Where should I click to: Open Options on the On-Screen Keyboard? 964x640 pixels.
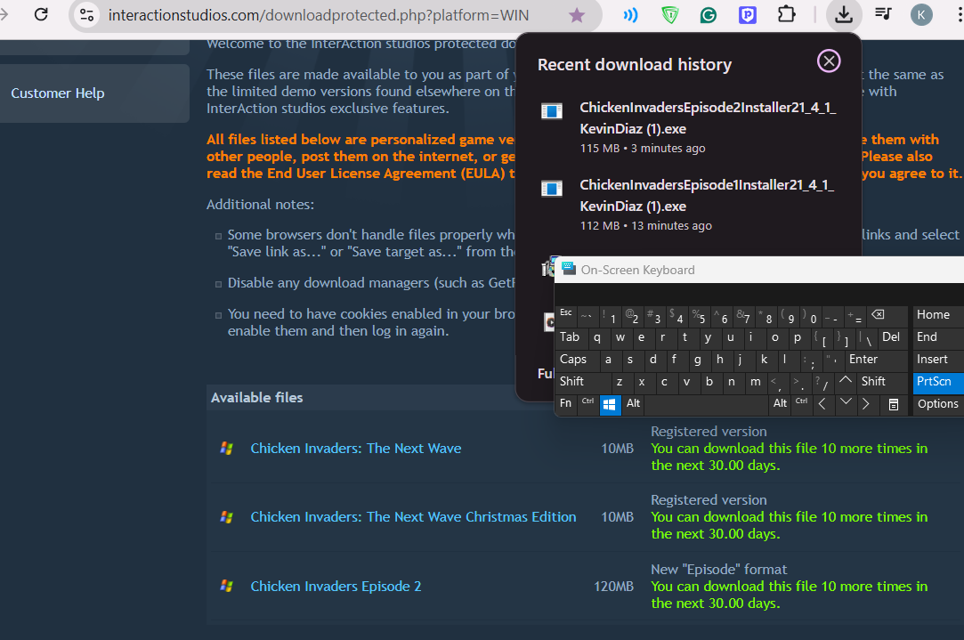938,404
